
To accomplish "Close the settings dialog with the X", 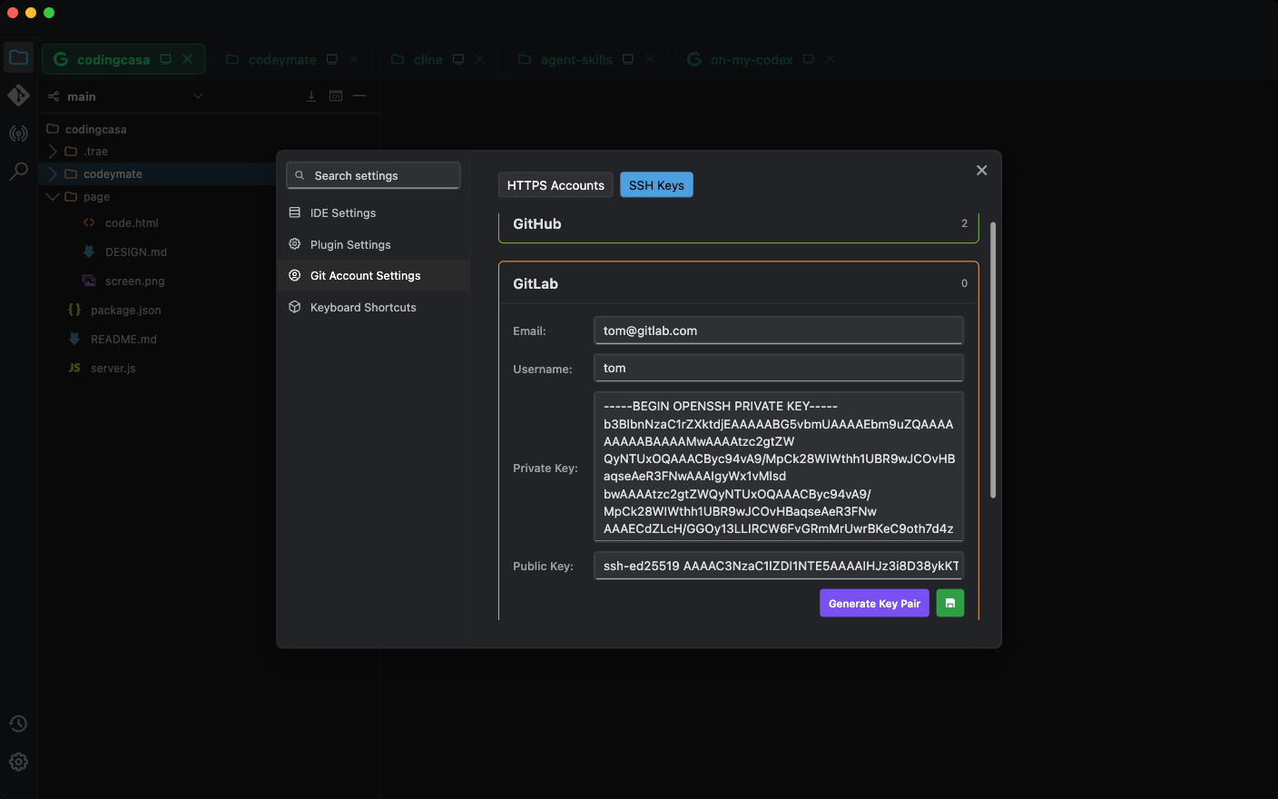I will 981,170.
